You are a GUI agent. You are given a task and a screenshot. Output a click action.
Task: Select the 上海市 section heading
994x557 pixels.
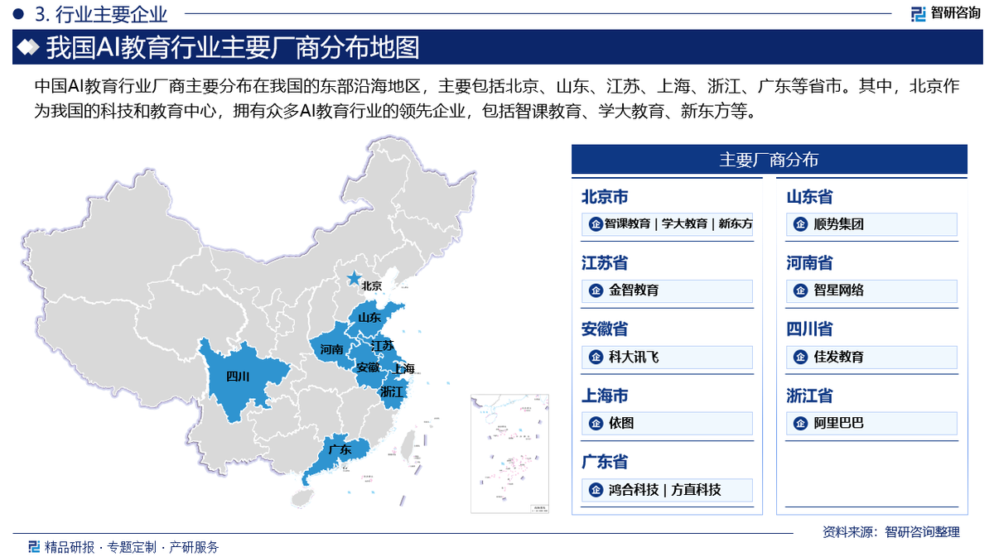tap(605, 396)
